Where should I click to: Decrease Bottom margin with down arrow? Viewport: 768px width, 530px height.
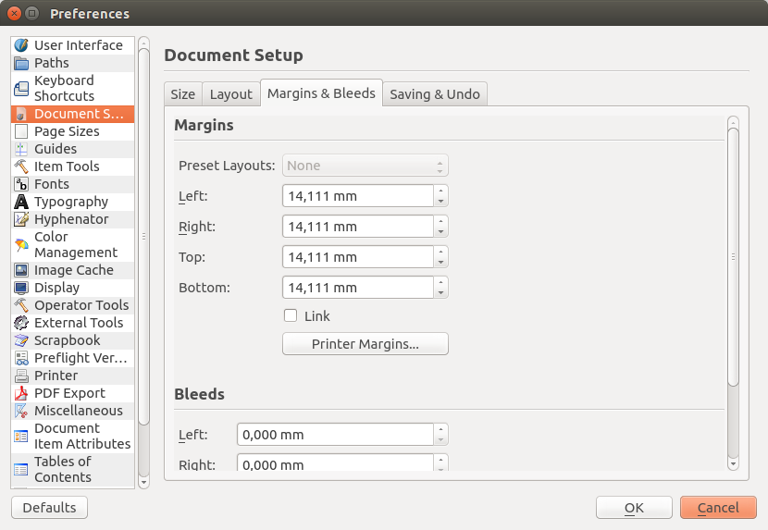click(441, 293)
